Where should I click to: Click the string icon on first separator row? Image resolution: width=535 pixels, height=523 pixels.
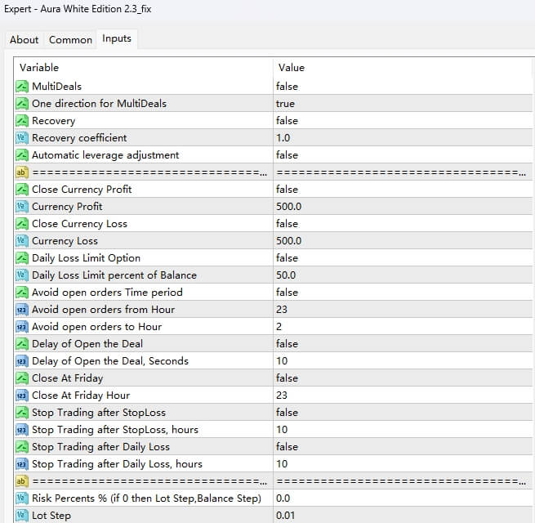[22, 172]
